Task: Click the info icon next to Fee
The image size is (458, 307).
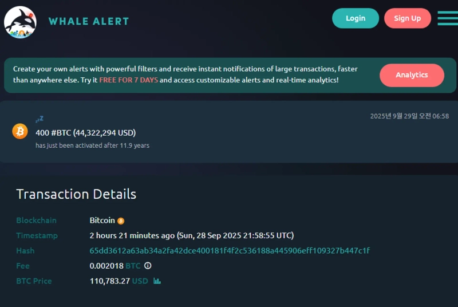Action: (148, 266)
